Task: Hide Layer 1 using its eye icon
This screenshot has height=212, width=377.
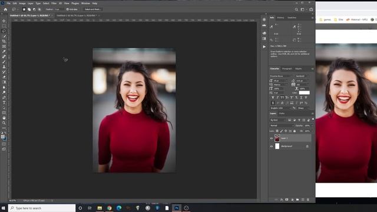Action: click(x=272, y=138)
